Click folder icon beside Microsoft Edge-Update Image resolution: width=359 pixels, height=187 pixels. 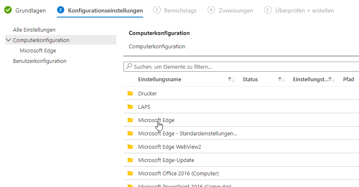tap(130, 160)
